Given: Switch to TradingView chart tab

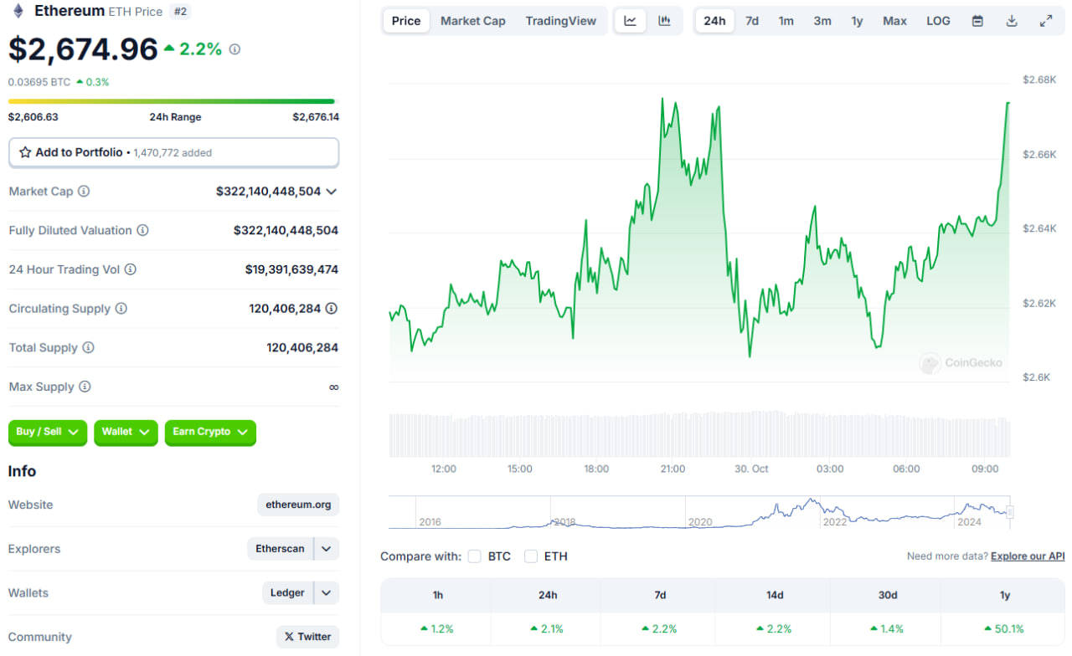Looking at the screenshot, I should [x=561, y=21].
